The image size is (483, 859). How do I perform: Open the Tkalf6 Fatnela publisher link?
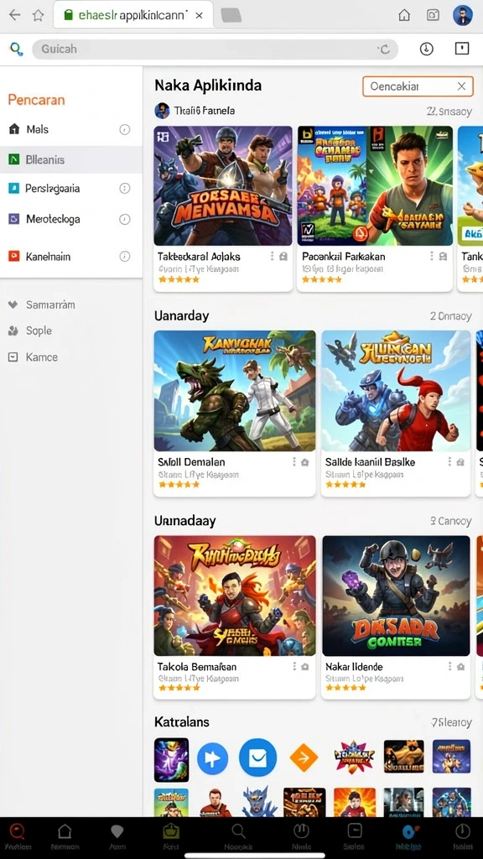[195, 111]
